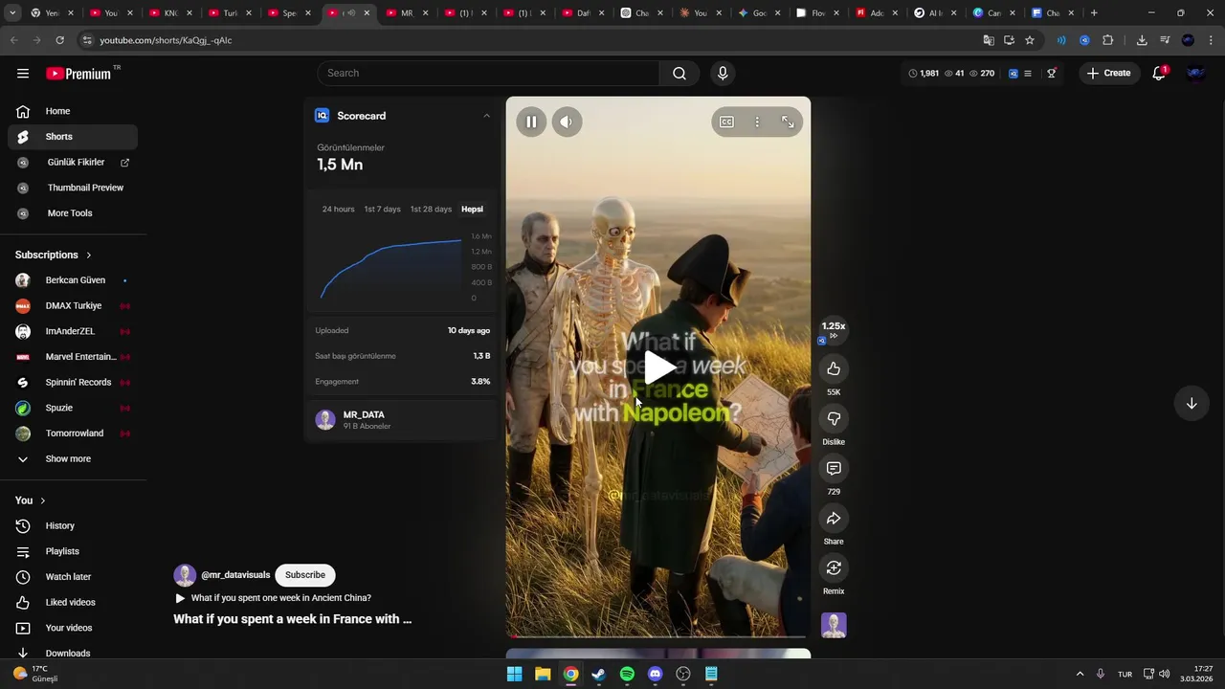1225x689 pixels.
Task: Open Spotify from the taskbar
Action: coord(627,674)
